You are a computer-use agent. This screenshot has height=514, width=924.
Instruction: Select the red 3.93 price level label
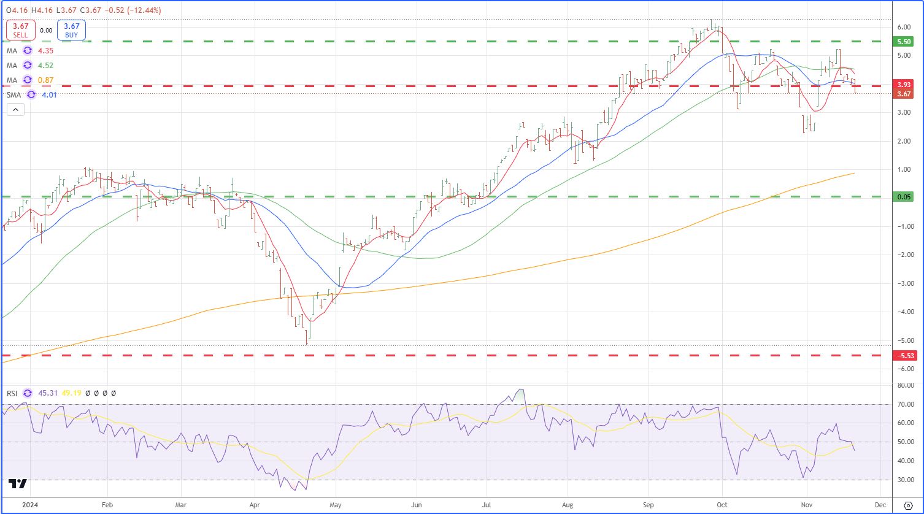(x=904, y=85)
